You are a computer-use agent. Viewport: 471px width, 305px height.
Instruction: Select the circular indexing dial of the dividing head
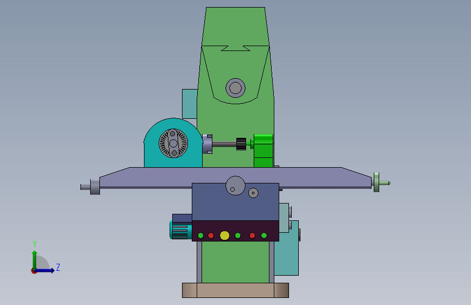click(173, 143)
